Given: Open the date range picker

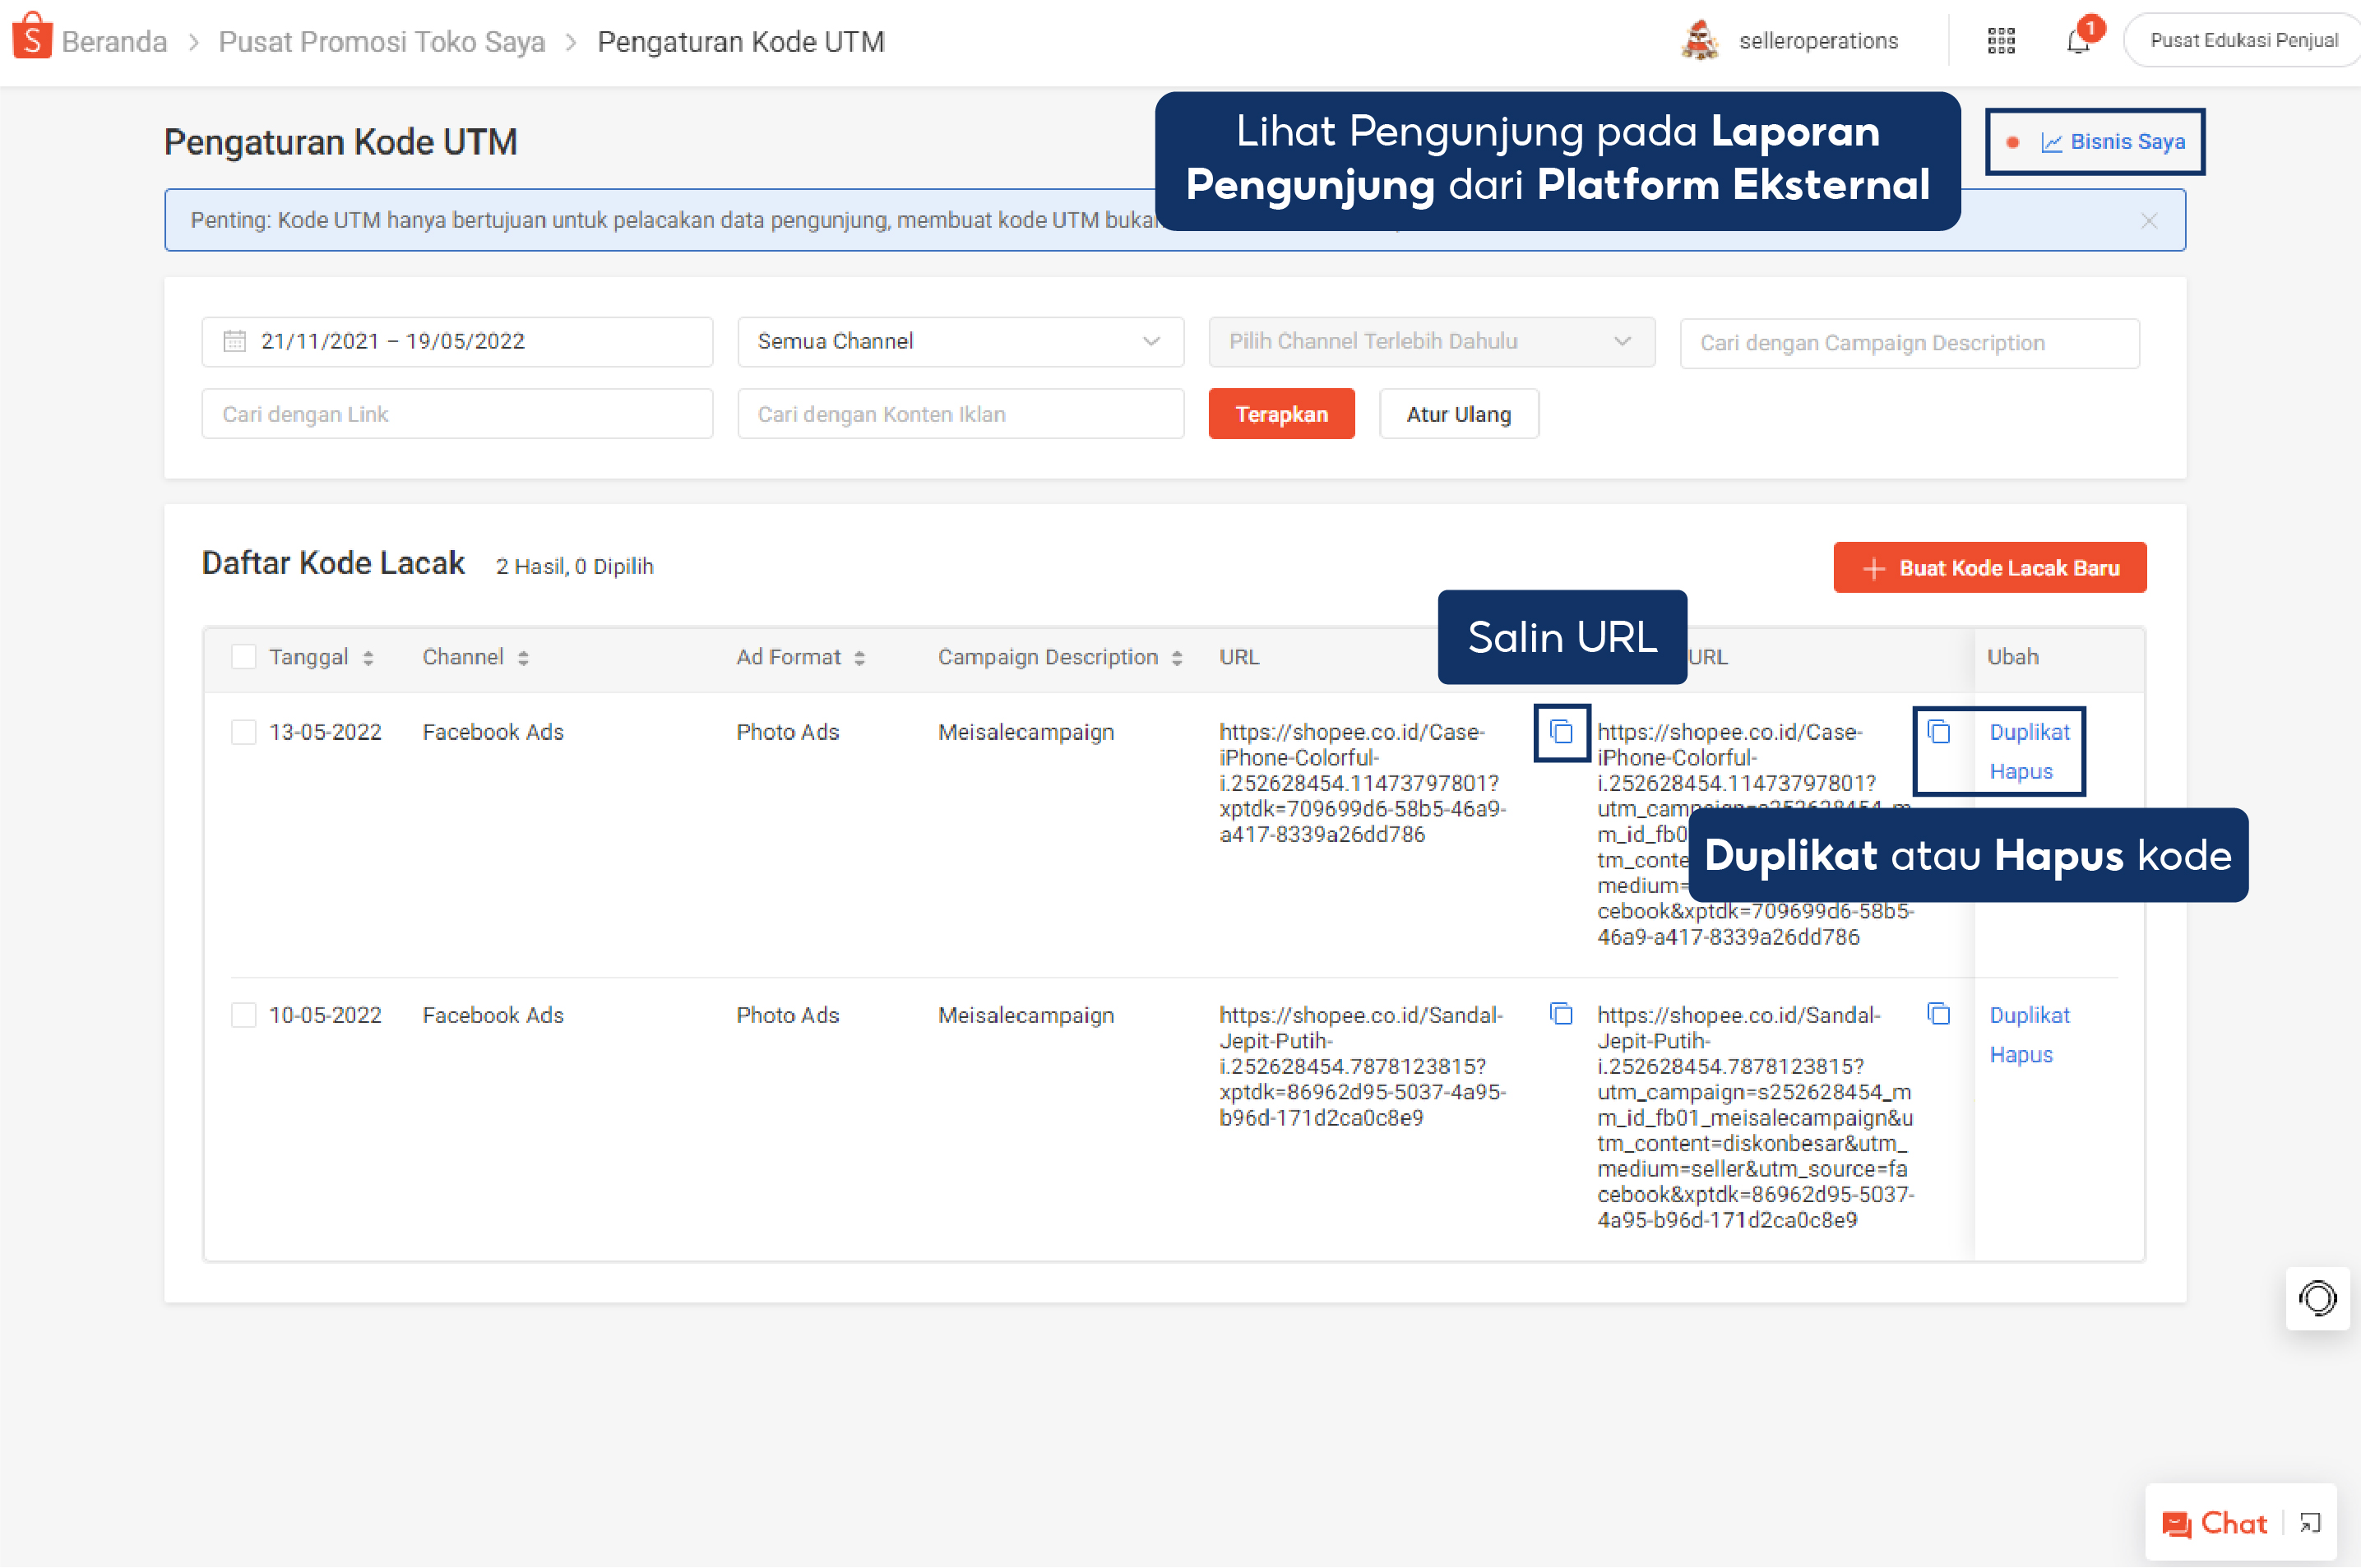Looking at the screenshot, I should pyautogui.click(x=457, y=342).
